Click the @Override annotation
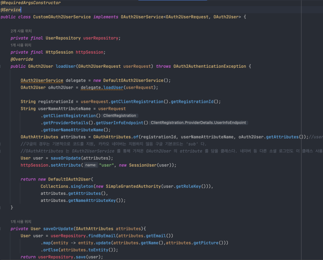 tap(22, 59)
